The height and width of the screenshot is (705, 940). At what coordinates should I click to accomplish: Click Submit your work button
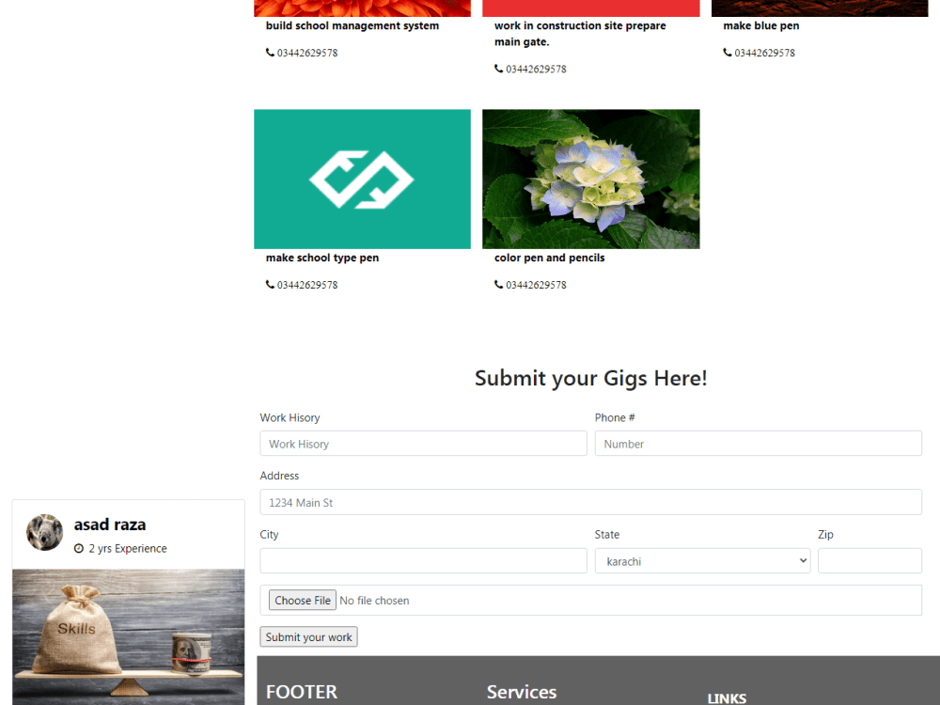pyautogui.click(x=308, y=636)
